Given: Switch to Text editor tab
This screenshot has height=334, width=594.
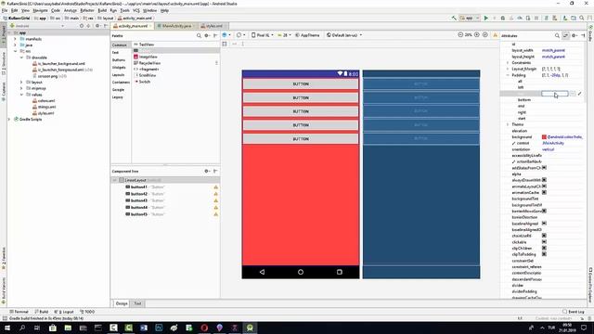Looking at the screenshot, I should (x=137, y=303).
